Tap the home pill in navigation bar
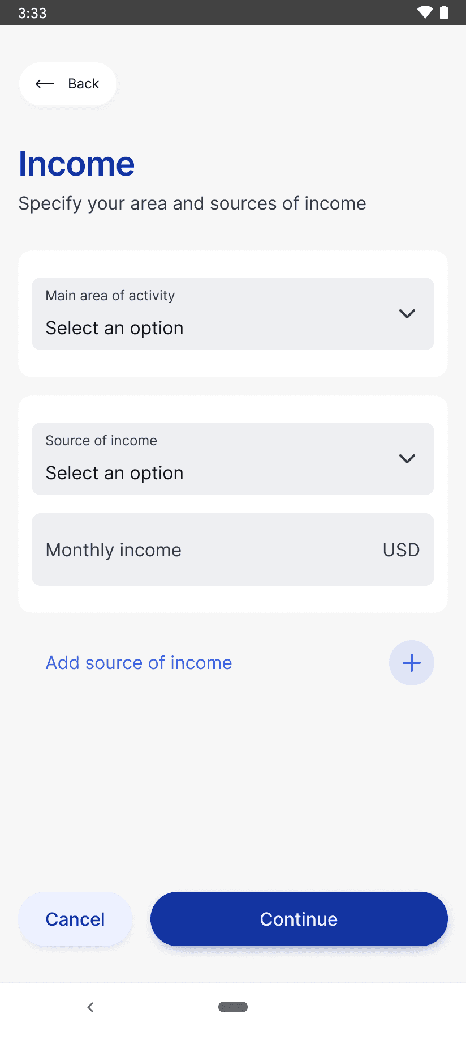466x1039 pixels. pyautogui.click(x=233, y=1007)
